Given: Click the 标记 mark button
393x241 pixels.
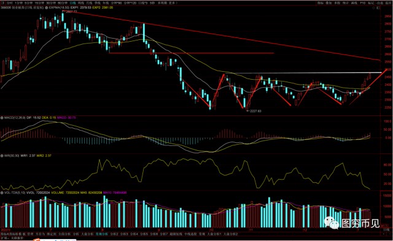Looking at the screenshot, I should tap(371, 3).
